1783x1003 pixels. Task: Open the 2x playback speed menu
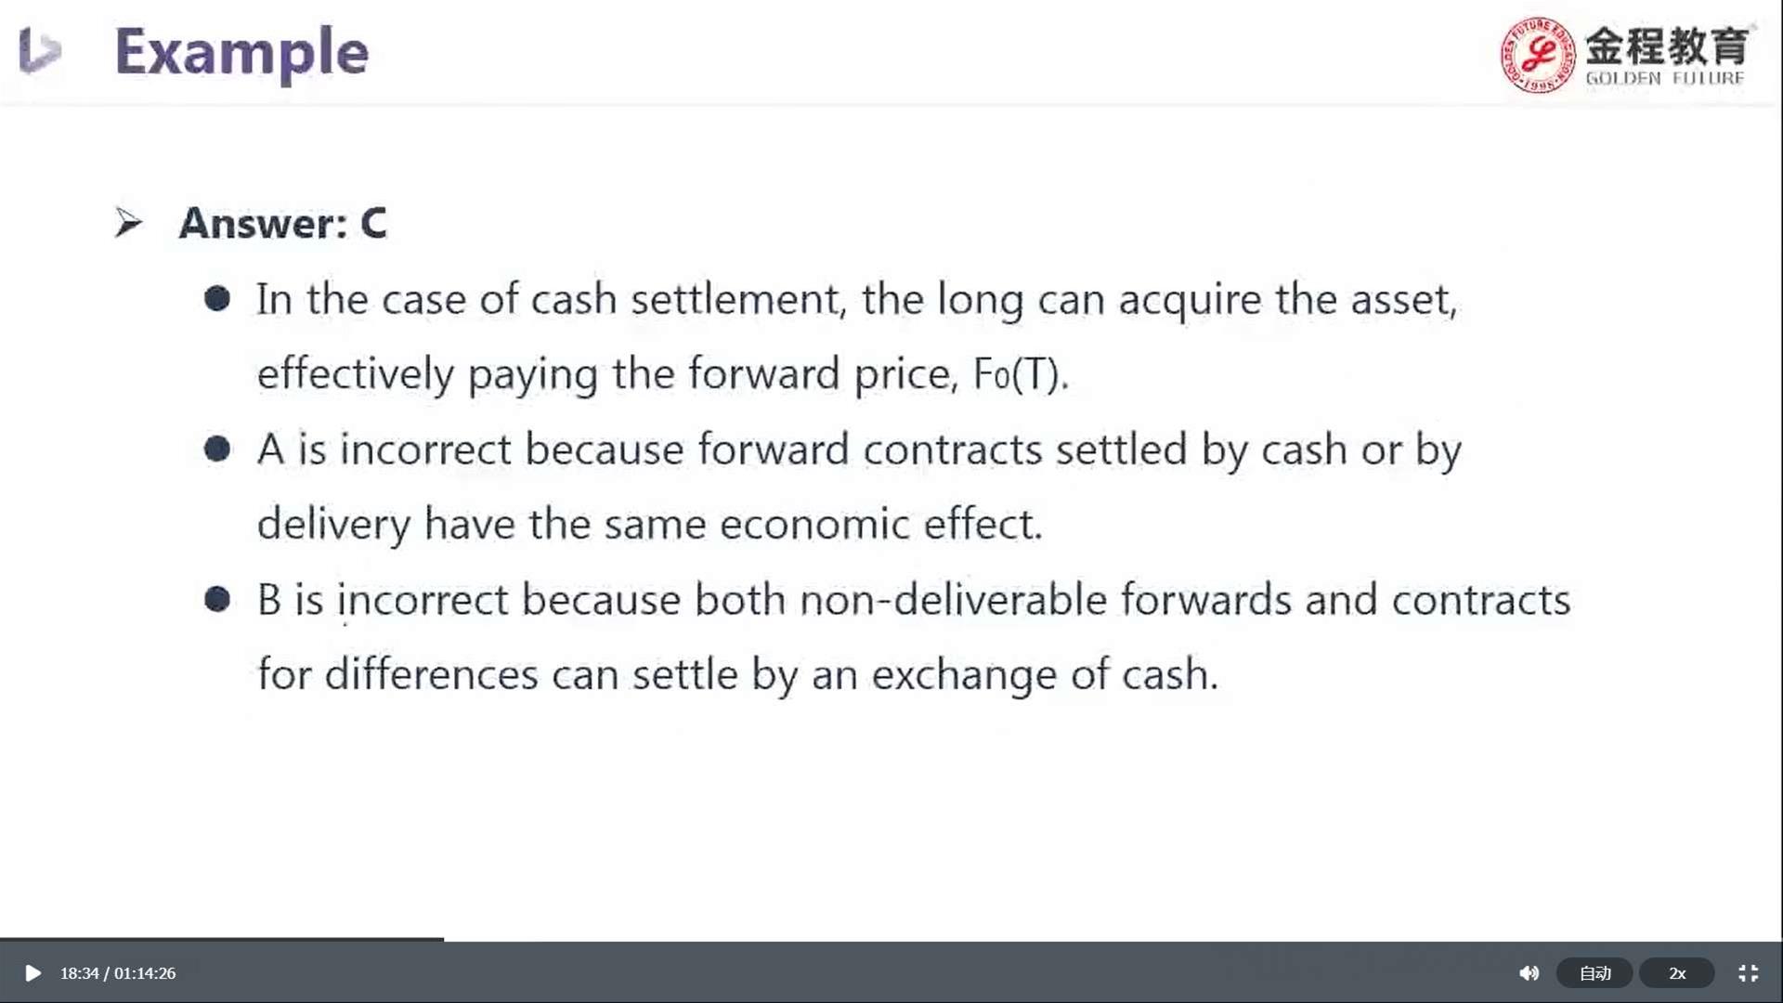point(1676,973)
